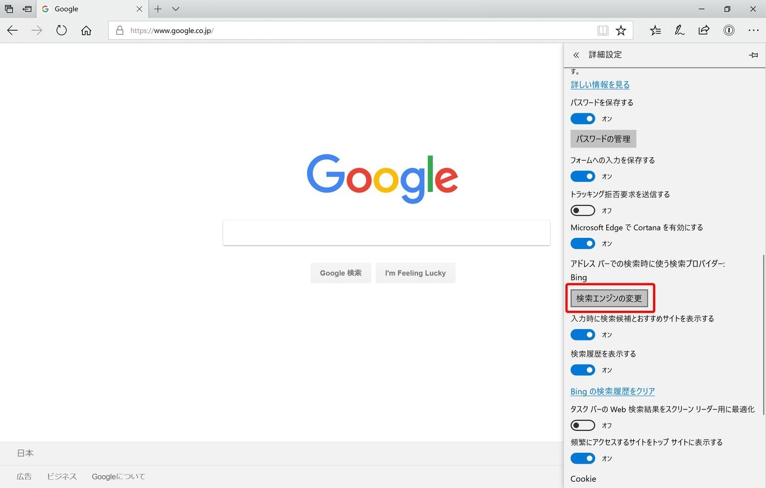Toggle 入力時に検索候補とおすすめサイトを表示する
This screenshot has height=488, width=766.
pyautogui.click(x=583, y=335)
